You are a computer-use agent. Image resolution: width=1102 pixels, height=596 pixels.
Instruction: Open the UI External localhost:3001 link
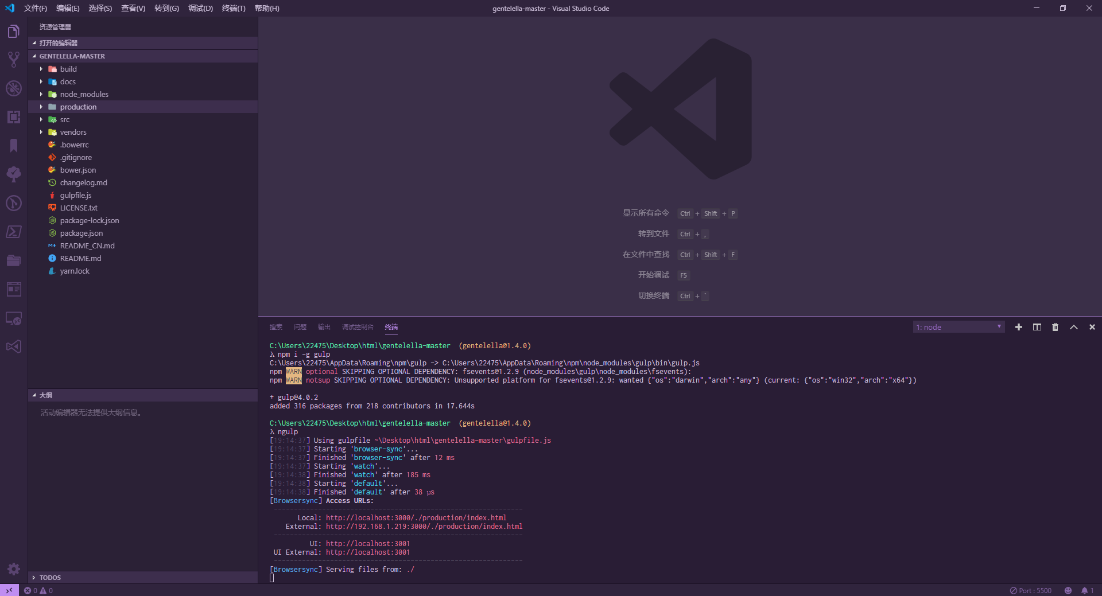point(368,552)
